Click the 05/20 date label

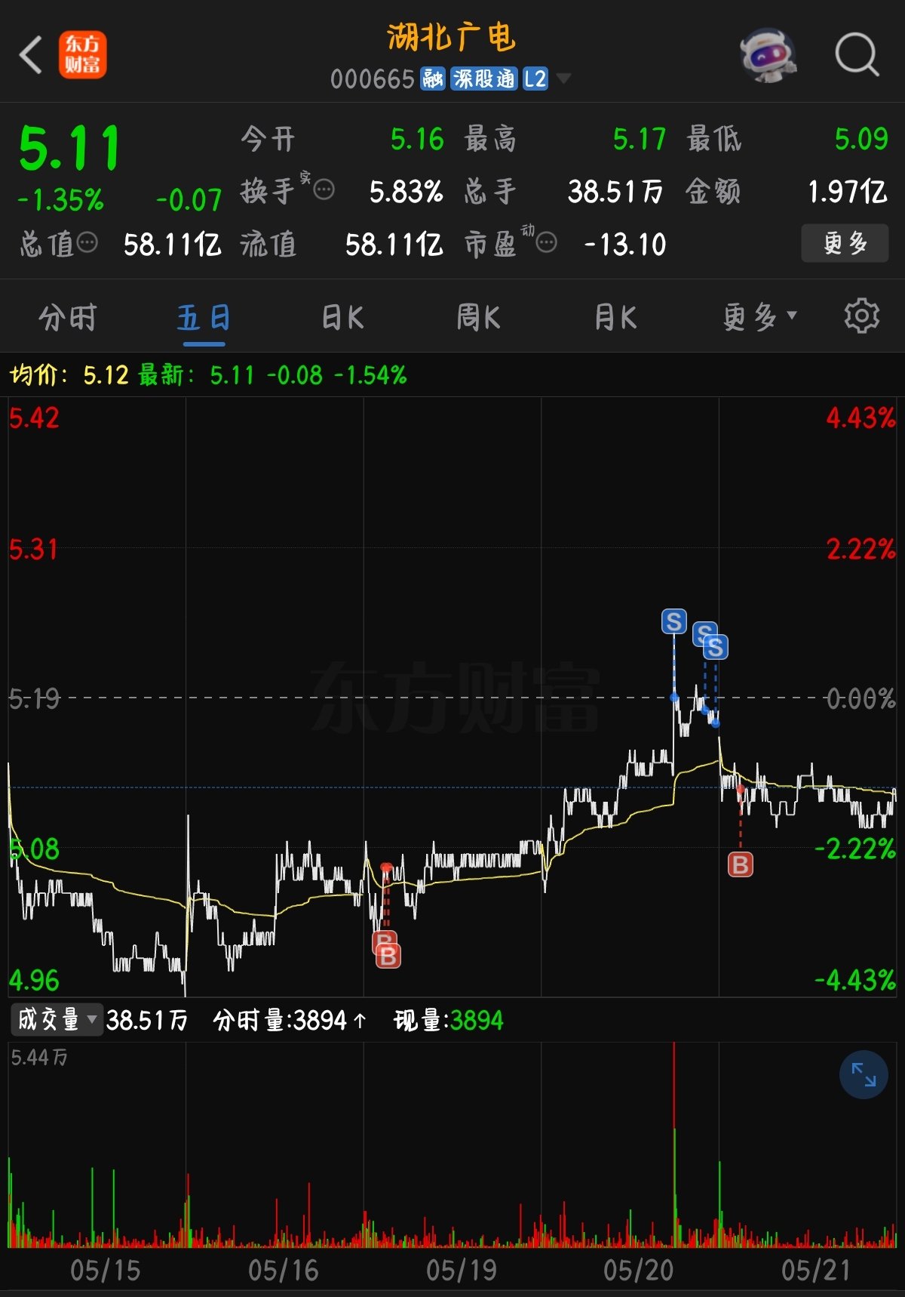tap(638, 1270)
